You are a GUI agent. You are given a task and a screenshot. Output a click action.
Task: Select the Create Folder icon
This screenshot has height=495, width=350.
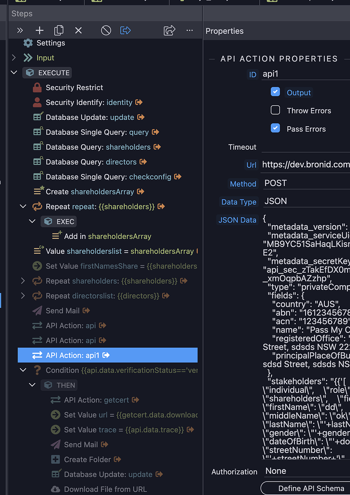(55, 459)
